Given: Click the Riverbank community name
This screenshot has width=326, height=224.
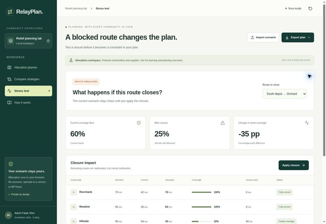Looking at the screenshot, I should (x=86, y=192).
